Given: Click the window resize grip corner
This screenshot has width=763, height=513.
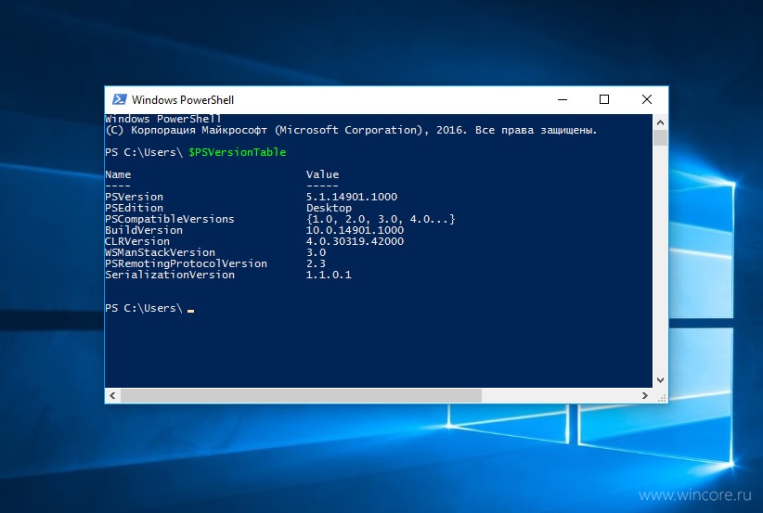Looking at the screenshot, I should (661, 398).
